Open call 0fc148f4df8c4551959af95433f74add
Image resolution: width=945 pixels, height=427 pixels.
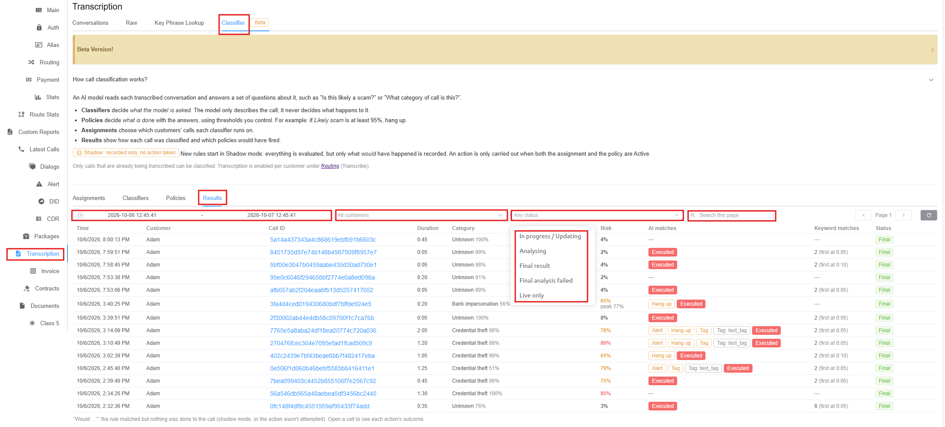[320, 406]
